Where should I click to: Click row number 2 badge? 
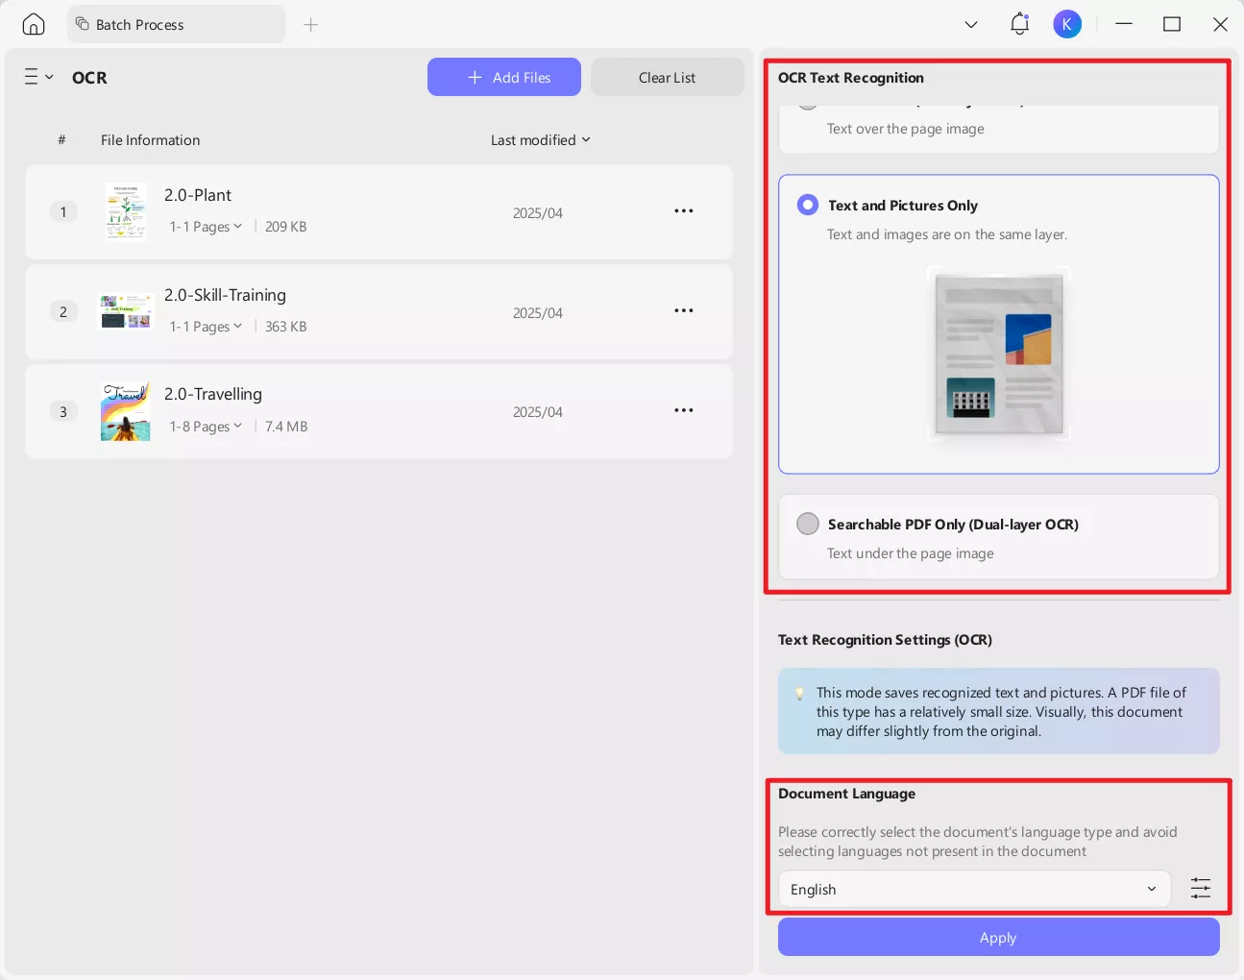click(x=63, y=311)
